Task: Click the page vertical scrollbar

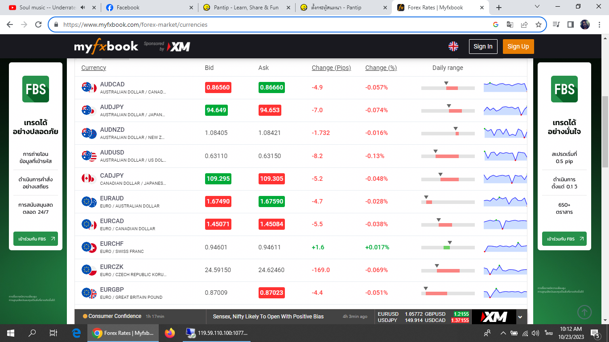Action: click(x=605, y=131)
